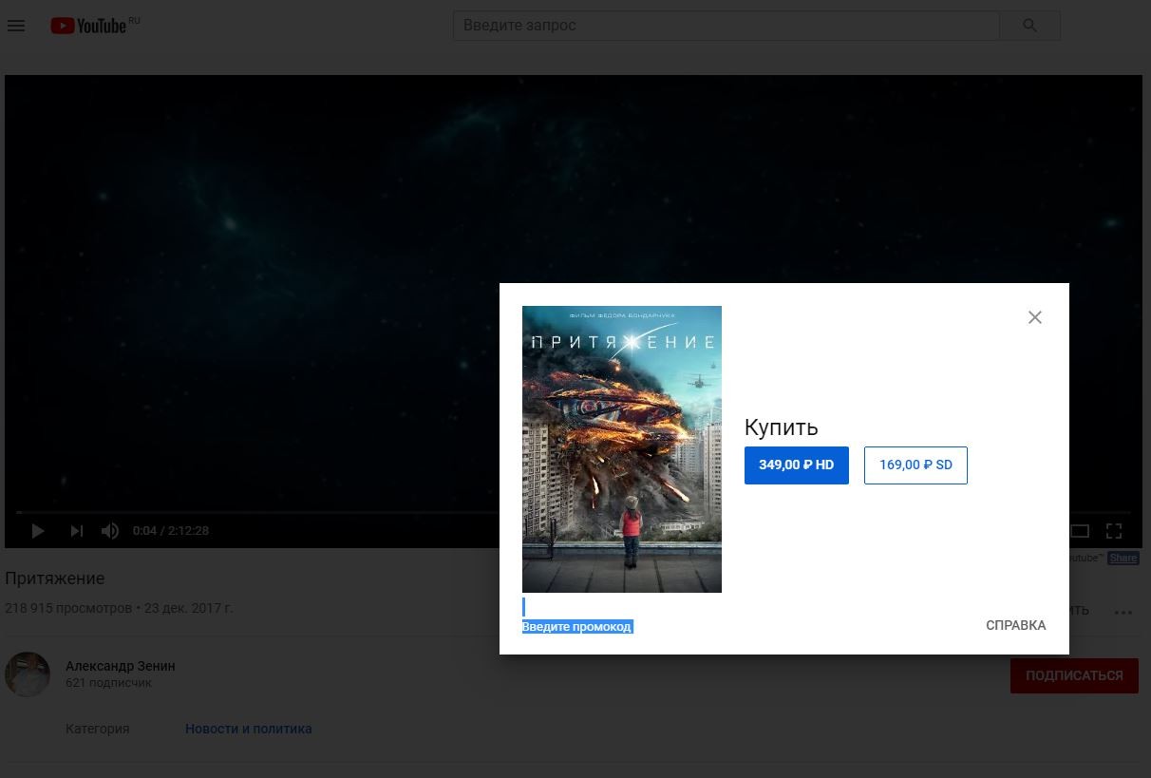Click the magnifier search button
The image size is (1151, 778).
point(1029,26)
